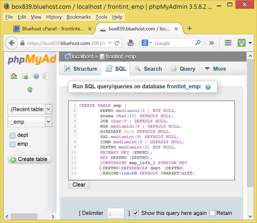Image resolution: width=257 pixels, height=223 pixels.
Task: Open the Firefox hamburger menu
Action: 228,43
